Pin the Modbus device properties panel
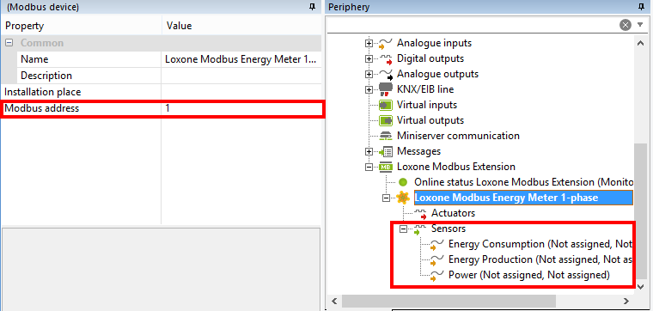The width and height of the screenshot is (653, 311). click(313, 6)
